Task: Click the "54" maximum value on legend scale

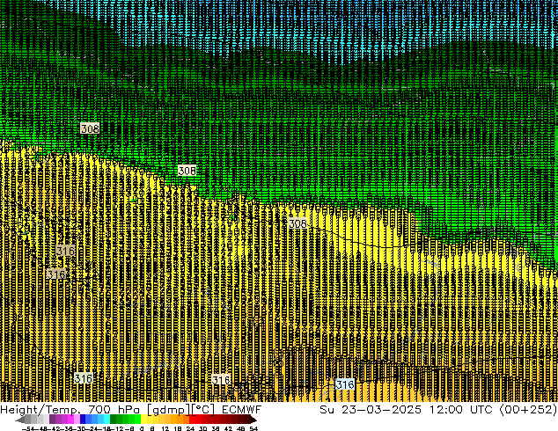Action: coord(253,428)
